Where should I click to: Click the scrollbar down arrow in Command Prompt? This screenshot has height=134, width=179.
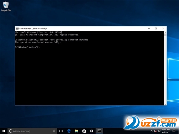click(165, 104)
